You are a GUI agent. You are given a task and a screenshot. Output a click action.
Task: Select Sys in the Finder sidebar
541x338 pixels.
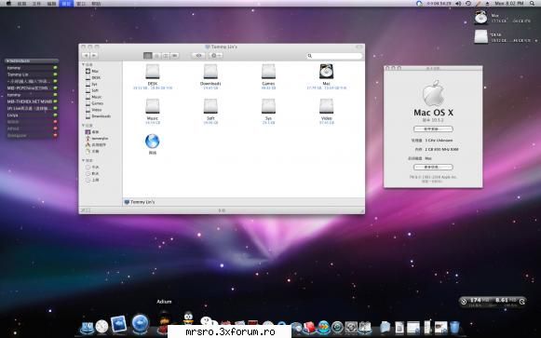tap(92, 84)
